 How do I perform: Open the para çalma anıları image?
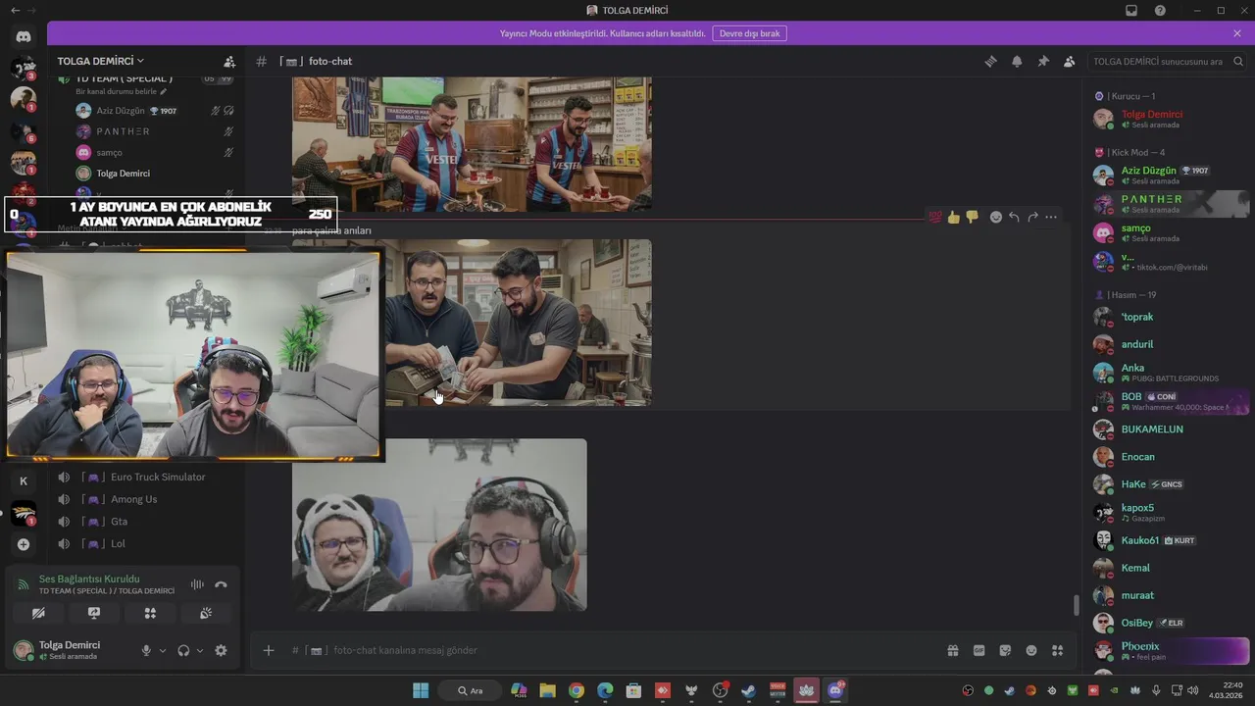(x=518, y=323)
